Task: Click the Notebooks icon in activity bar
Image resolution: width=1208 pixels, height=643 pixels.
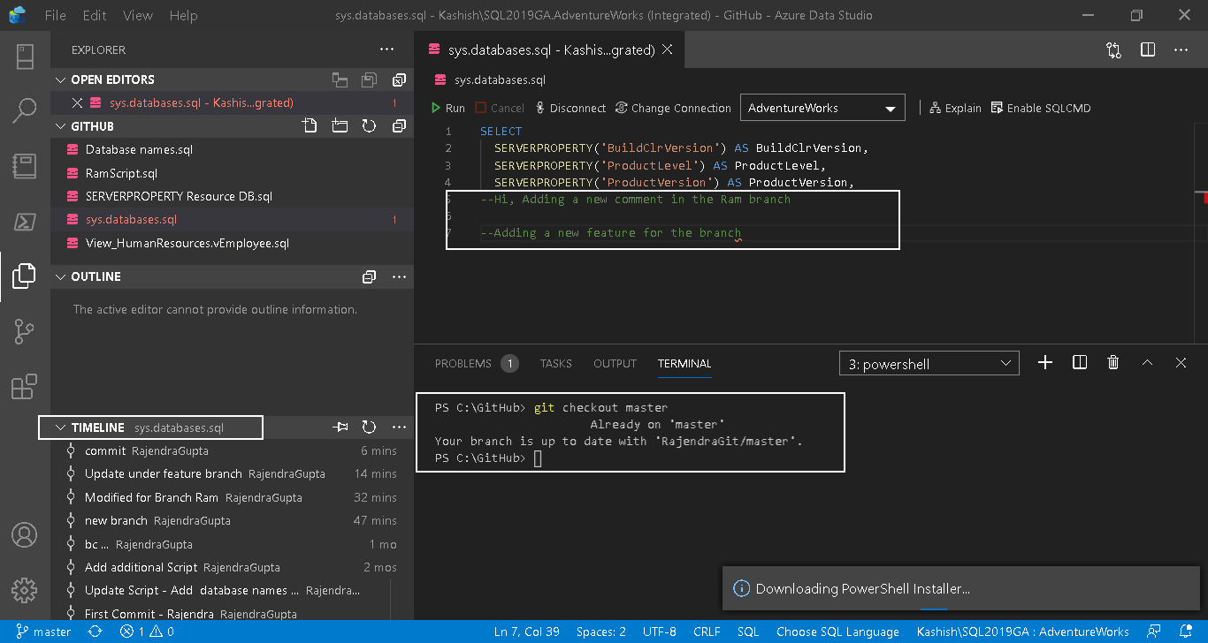Action: tap(25, 166)
